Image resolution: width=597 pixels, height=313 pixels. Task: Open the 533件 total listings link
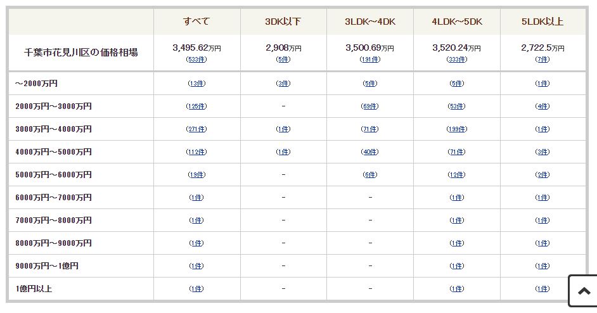(x=196, y=60)
